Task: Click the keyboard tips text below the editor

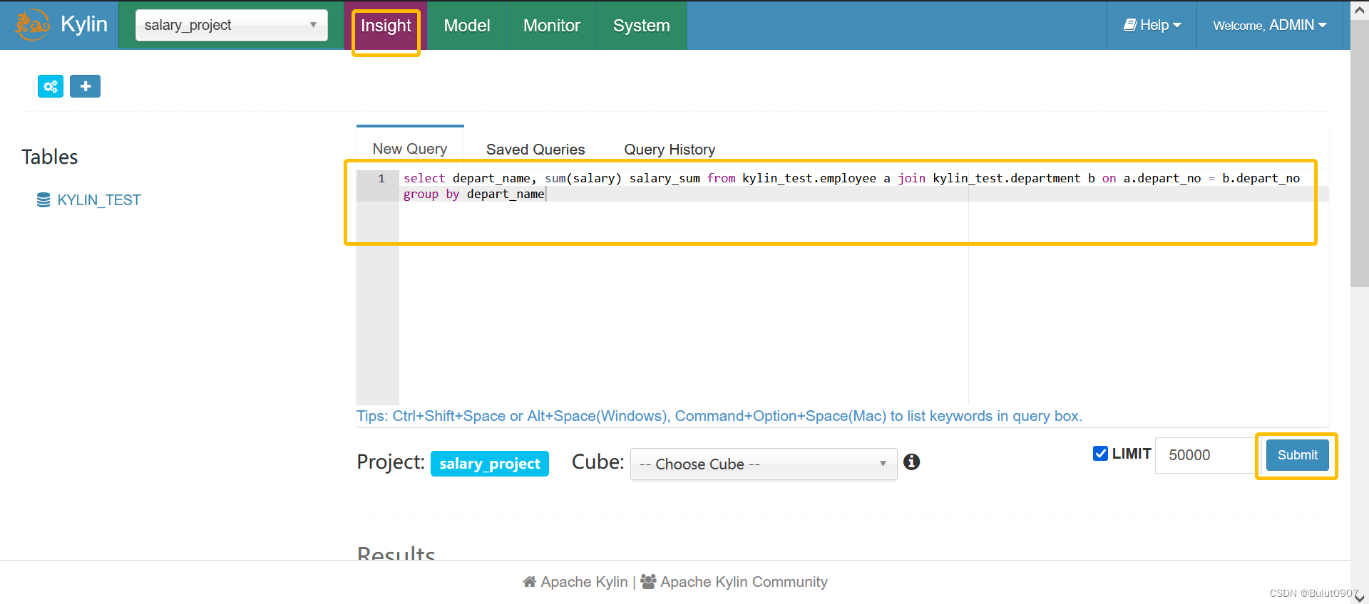Action: pyautogui.click(x=719, y=416)
